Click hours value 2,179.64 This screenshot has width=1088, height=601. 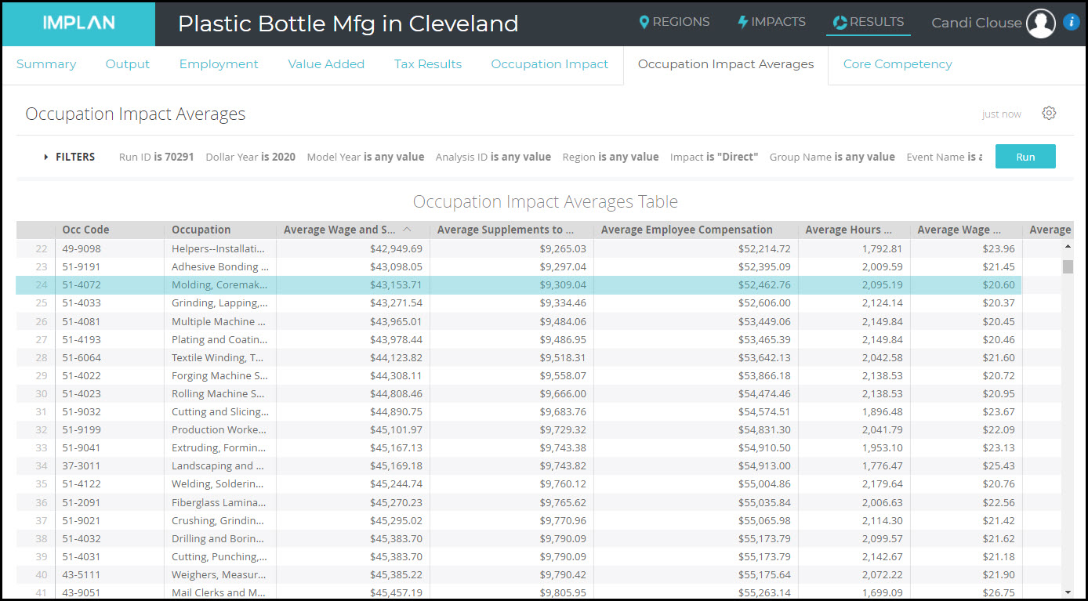tap(882, 483)
